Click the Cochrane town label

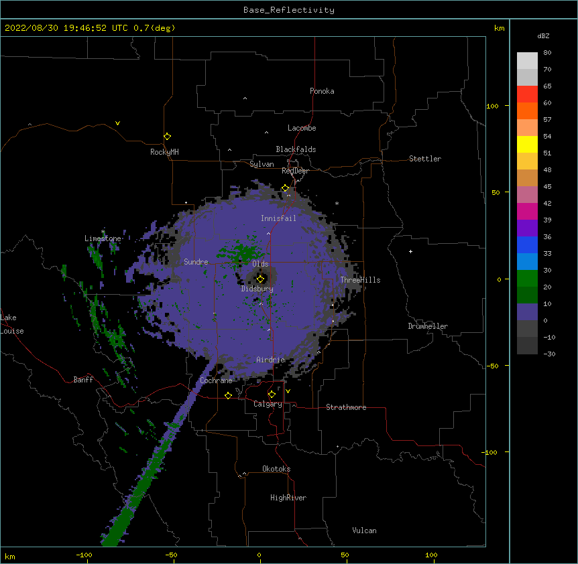pyautogui.click(x=216, y=380)
